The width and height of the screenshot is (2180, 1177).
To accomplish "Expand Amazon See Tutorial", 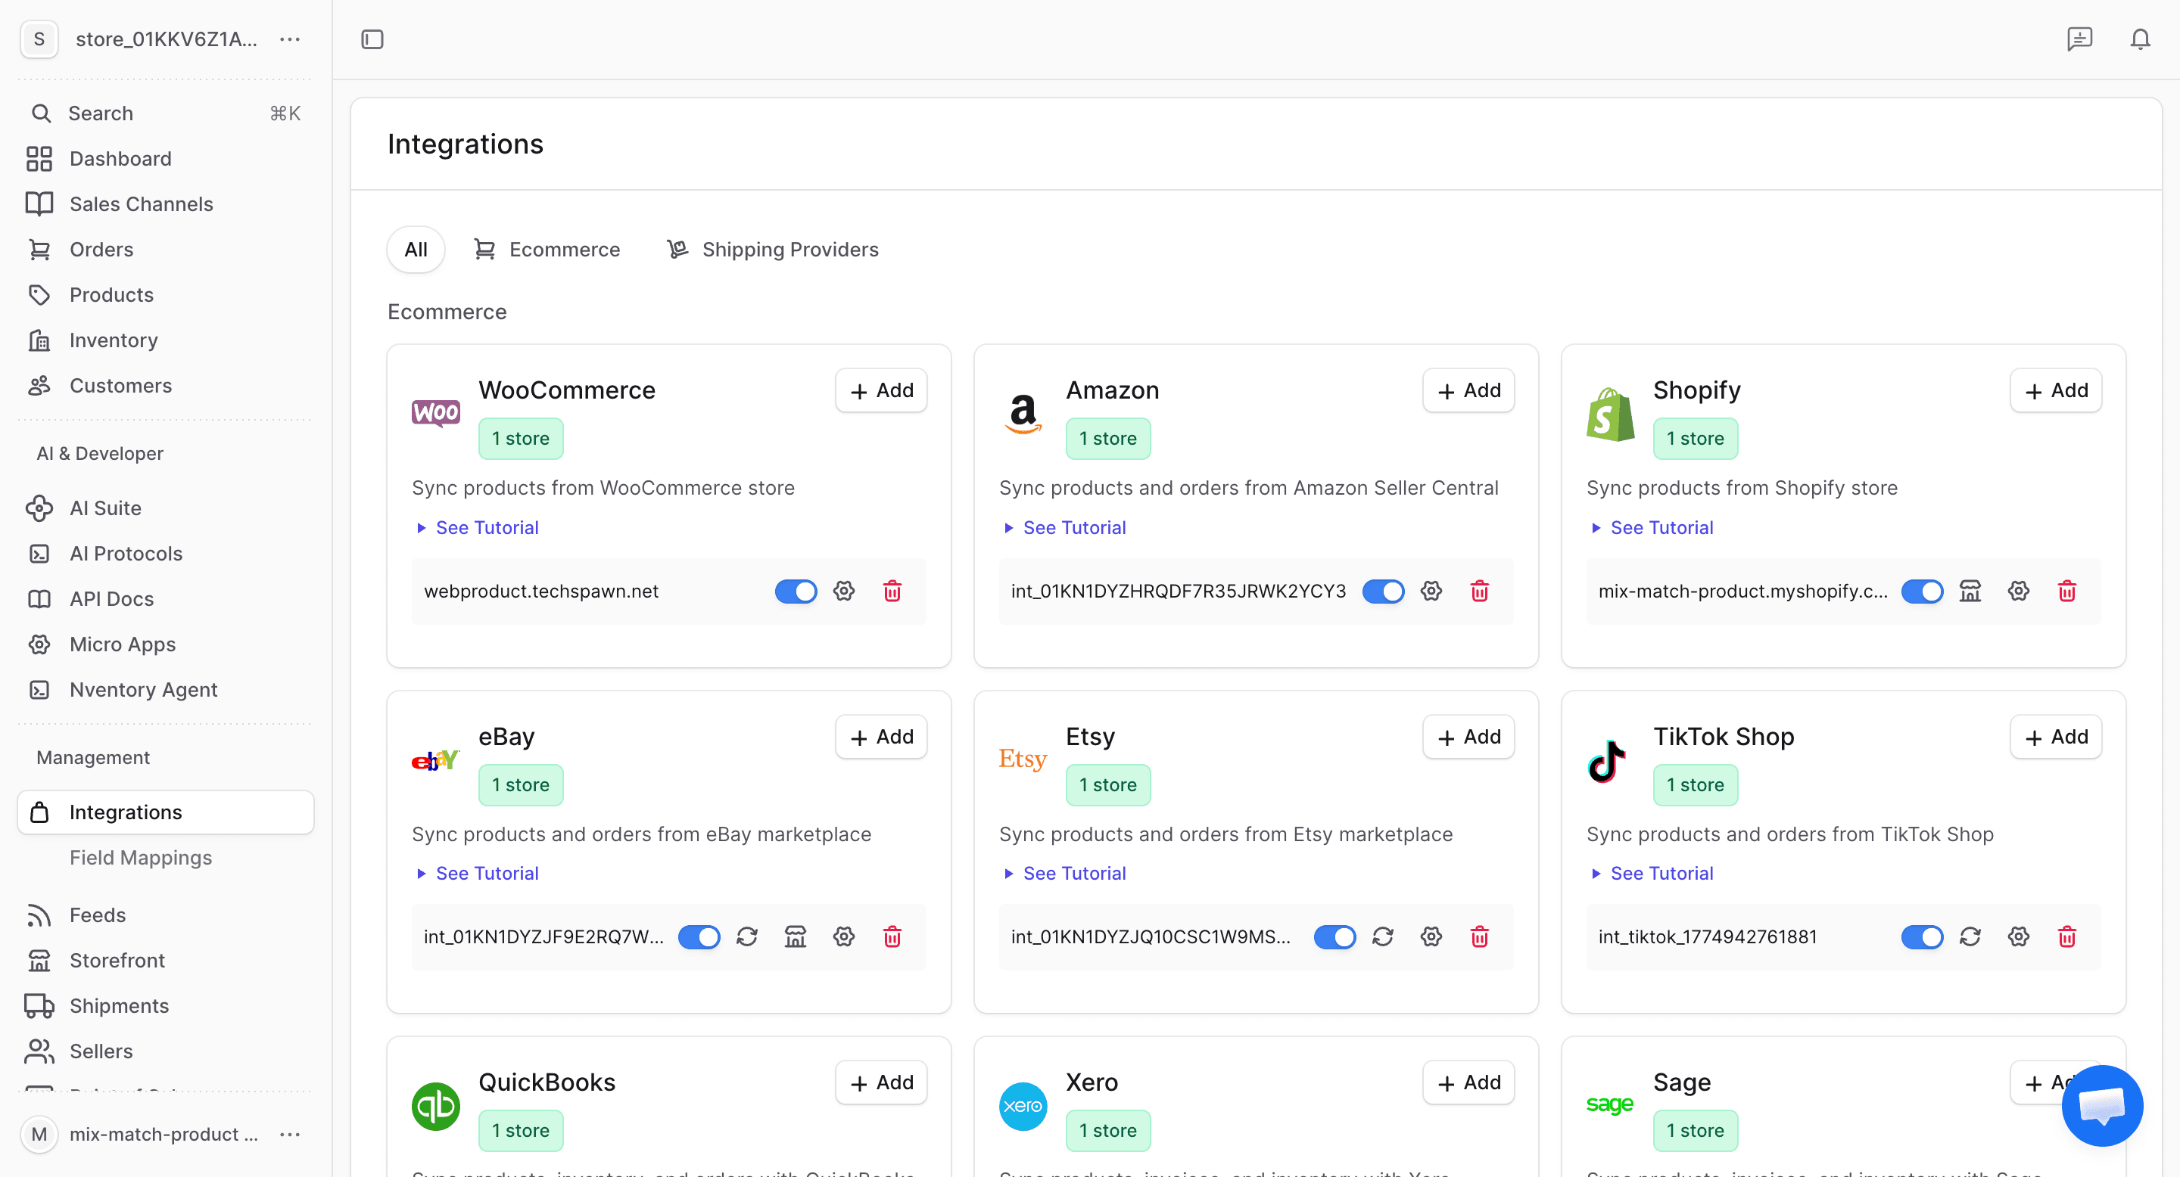I will 1064,528.
